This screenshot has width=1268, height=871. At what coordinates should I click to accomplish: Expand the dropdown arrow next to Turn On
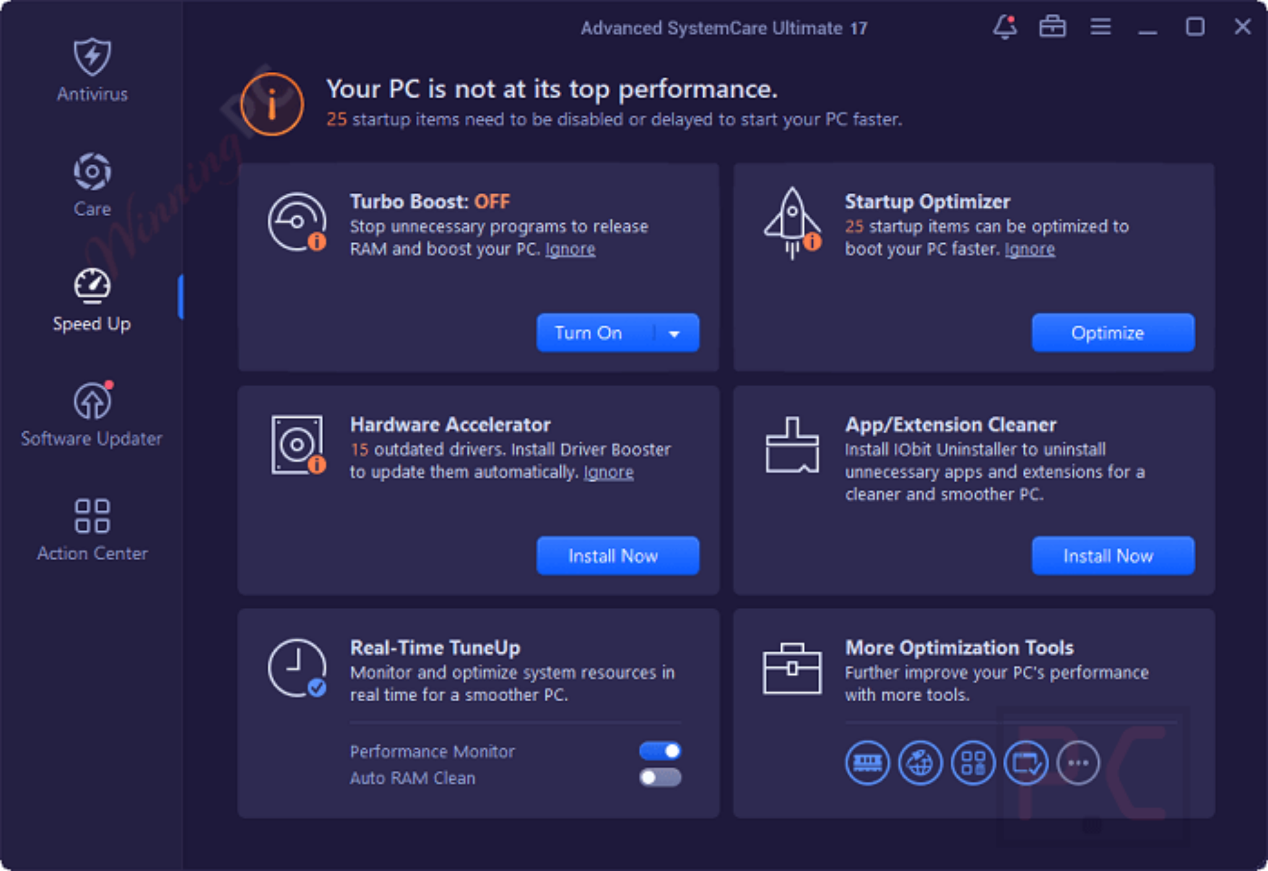[674, 333]
